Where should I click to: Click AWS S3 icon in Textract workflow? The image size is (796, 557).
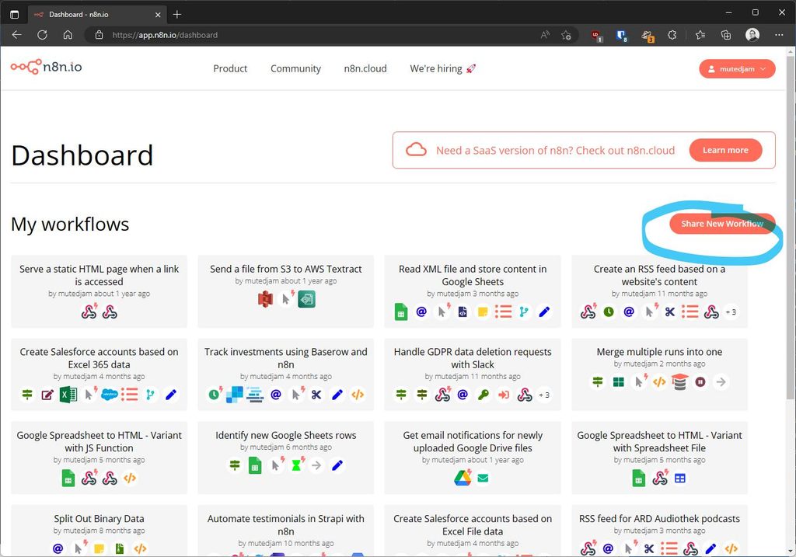[x=265, y=299]
